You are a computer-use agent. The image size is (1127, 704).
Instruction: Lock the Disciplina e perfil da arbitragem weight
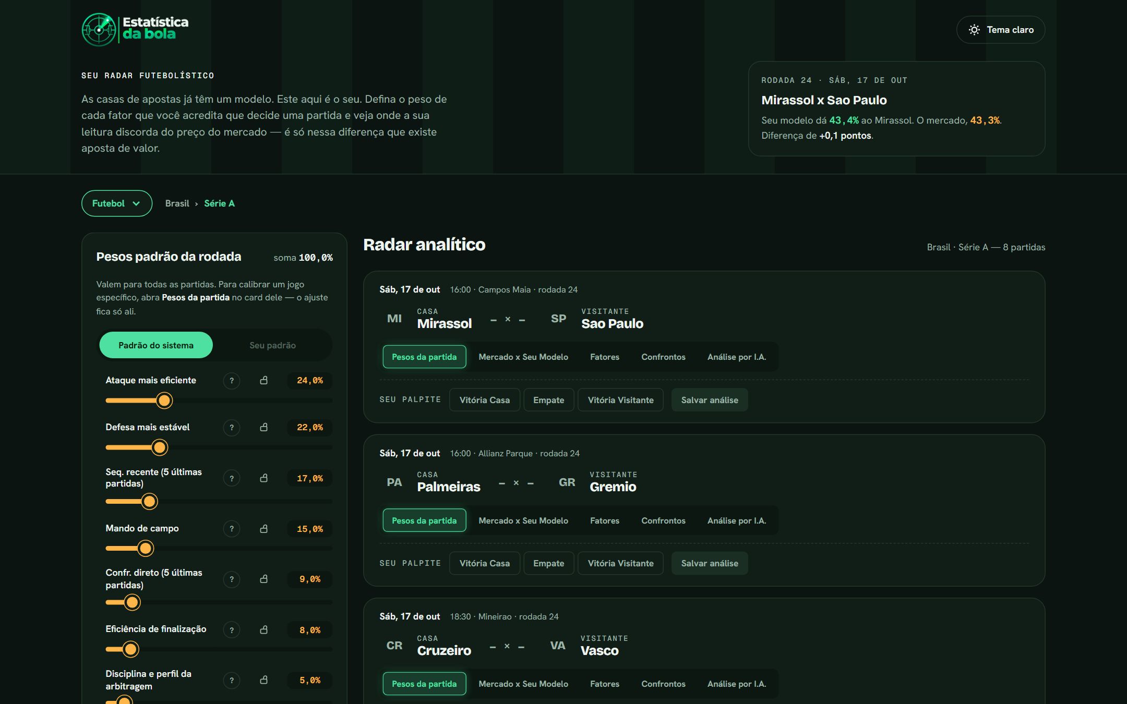click(x=264, y=681)
